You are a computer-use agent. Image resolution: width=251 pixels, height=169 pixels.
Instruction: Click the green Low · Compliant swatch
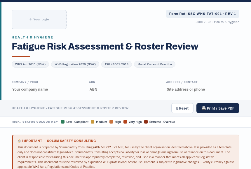tap(63, 122)
